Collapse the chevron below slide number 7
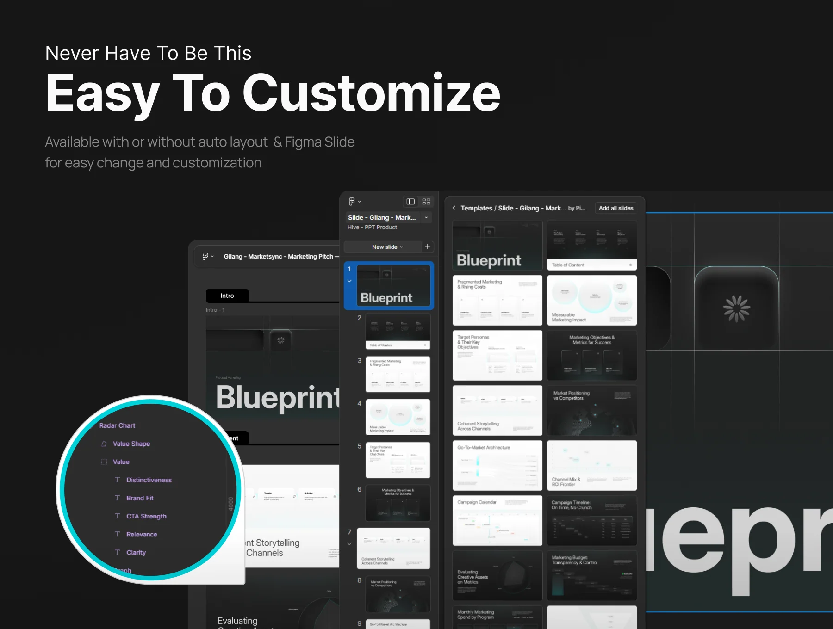This screenshot has height=629, width=833. click(349, 543)
